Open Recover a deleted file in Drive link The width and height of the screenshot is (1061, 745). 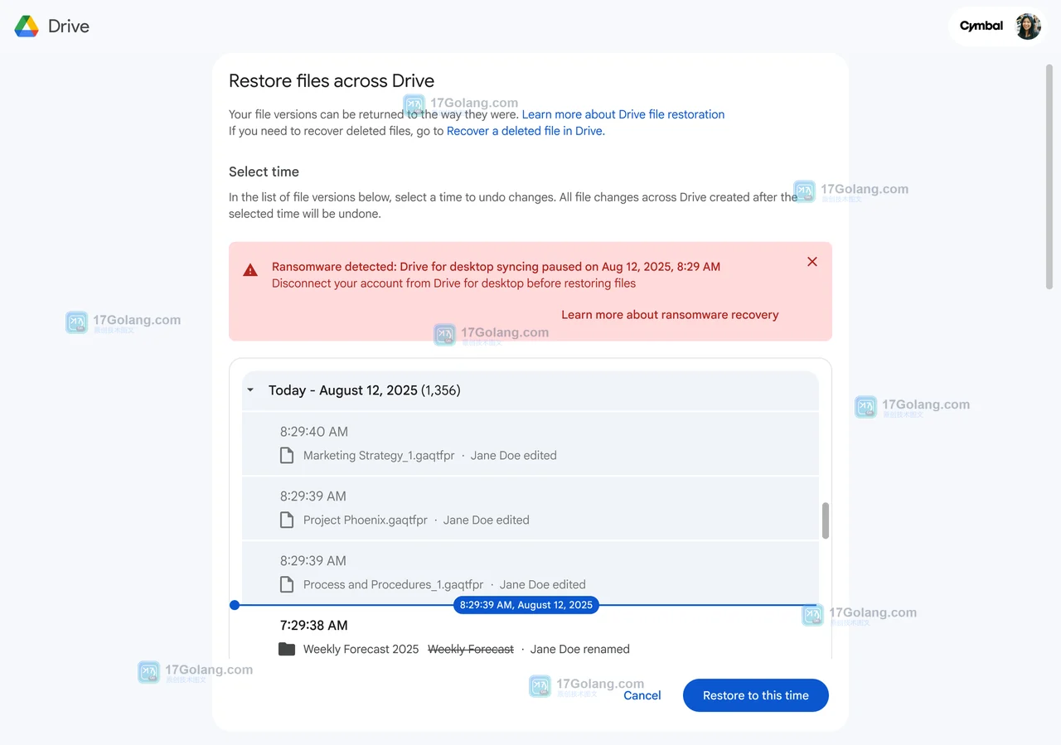[526, 131]
